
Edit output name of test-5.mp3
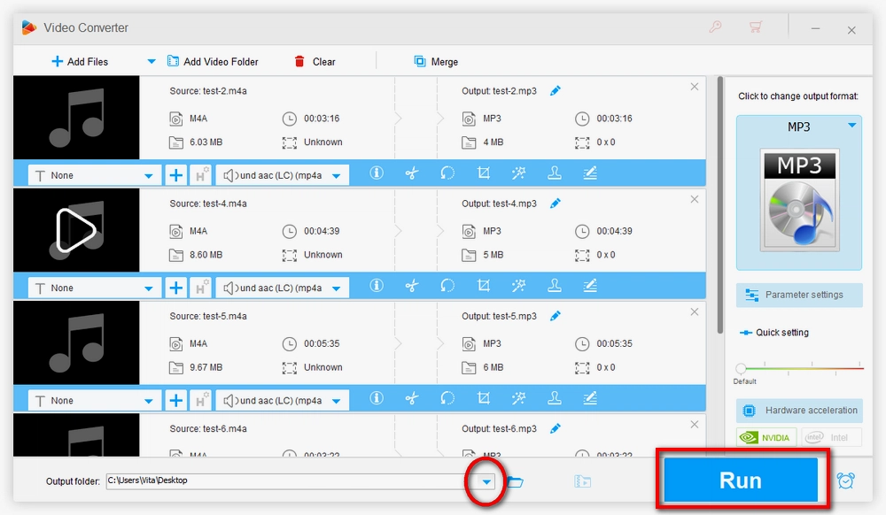pyautogui.click(x=556, y=316)
